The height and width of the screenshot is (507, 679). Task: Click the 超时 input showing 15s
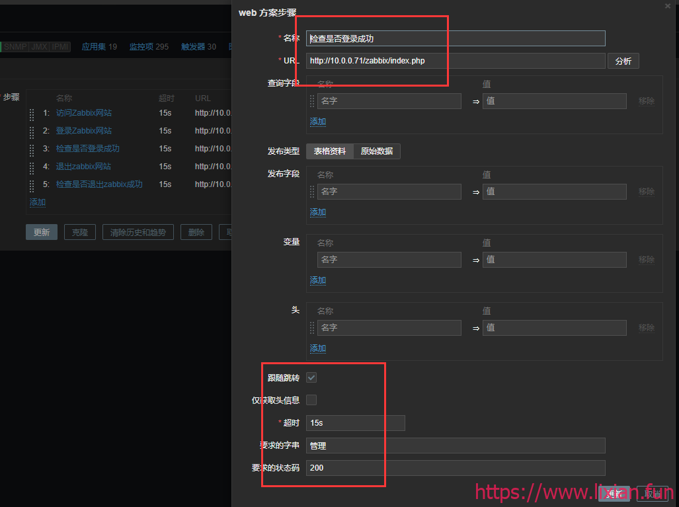(356, 422)
